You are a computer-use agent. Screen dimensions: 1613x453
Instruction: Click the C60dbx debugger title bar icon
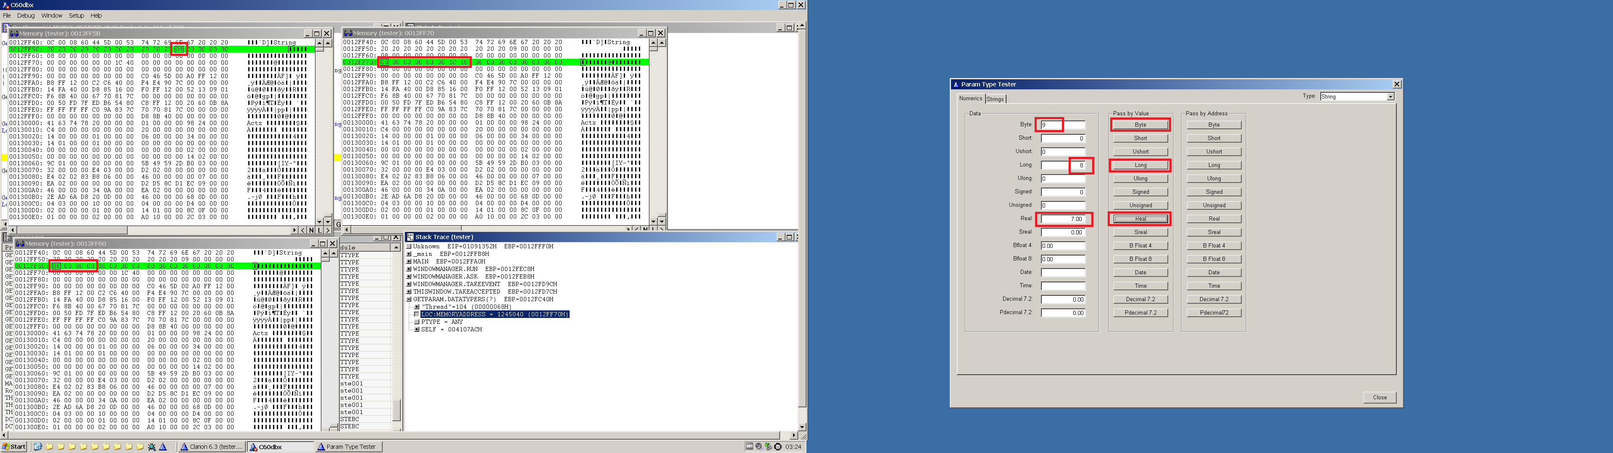click(5, 5)
